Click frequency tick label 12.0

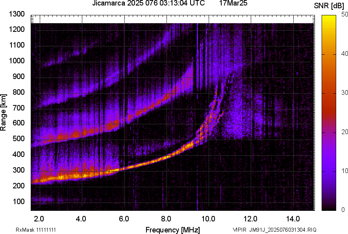251,219
